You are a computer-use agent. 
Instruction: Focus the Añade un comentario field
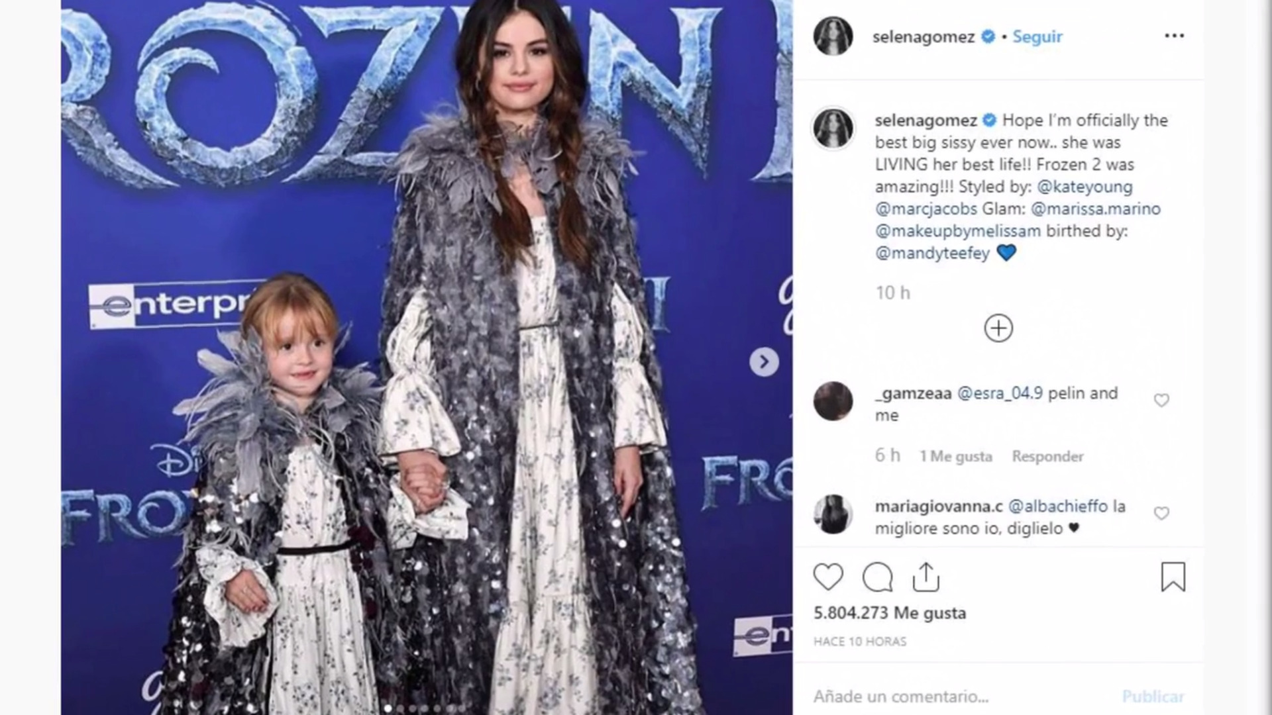click(961, 696)
